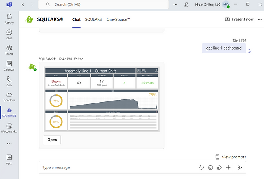Click the Type a message field
Screen dimensions: 264x179
(117, 167)
